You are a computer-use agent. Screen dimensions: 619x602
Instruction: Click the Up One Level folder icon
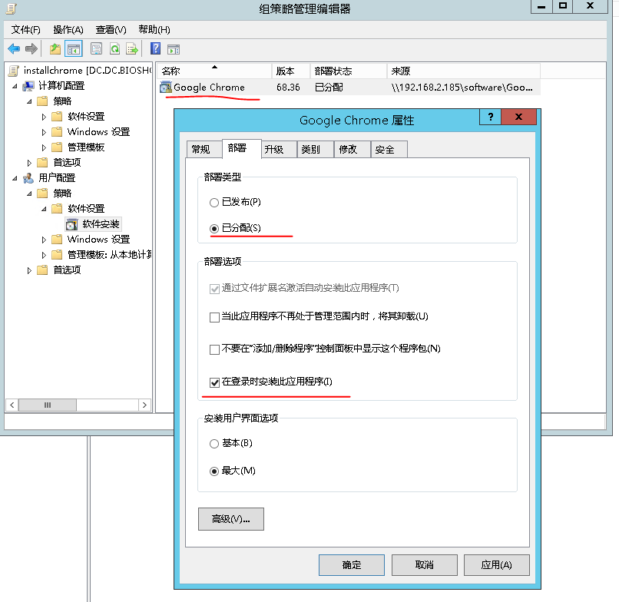pos(55,49)
